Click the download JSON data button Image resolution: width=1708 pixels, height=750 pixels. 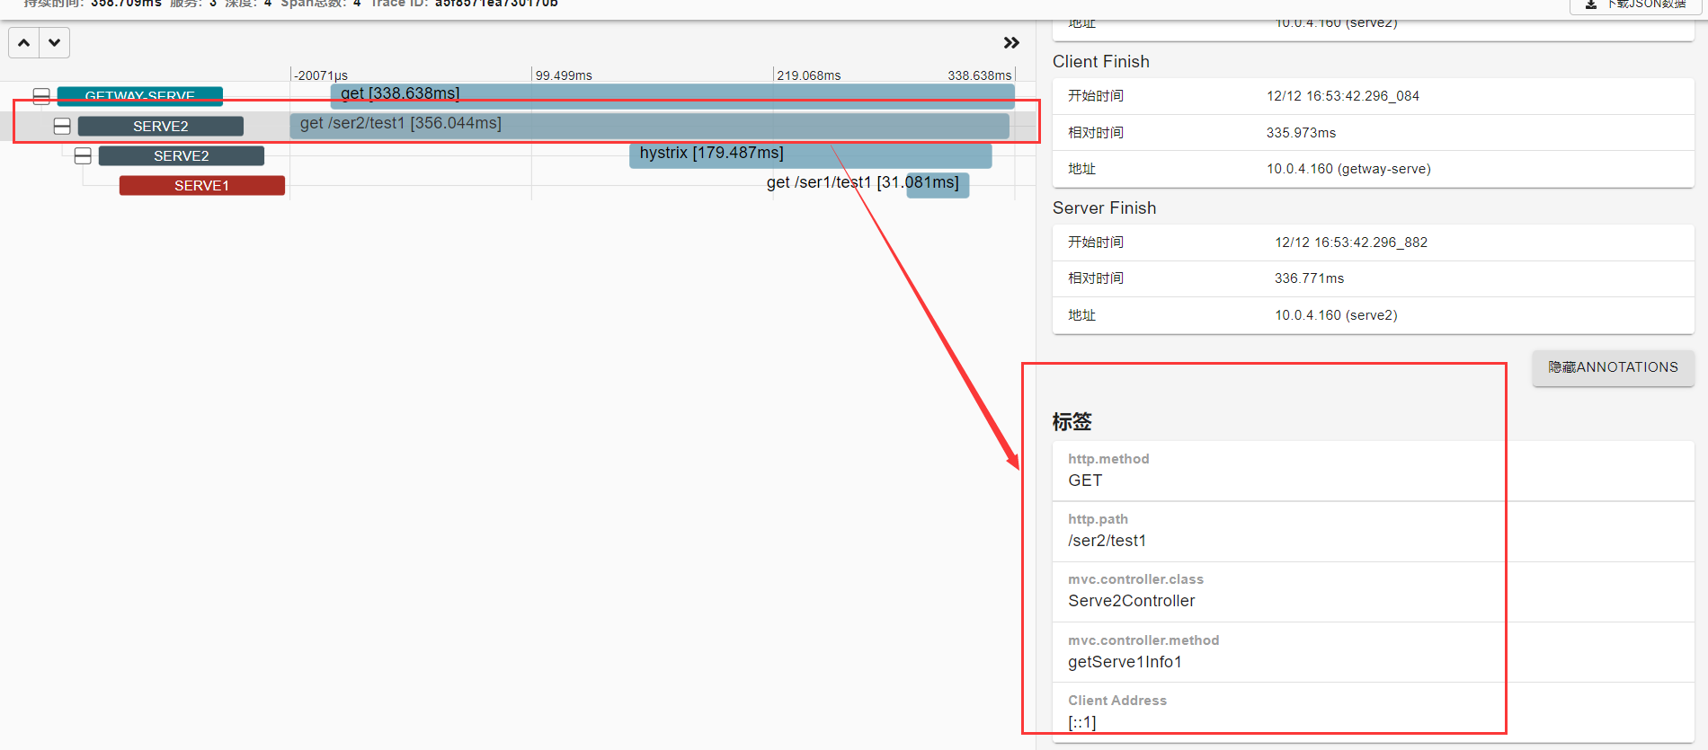point(1636,4)
